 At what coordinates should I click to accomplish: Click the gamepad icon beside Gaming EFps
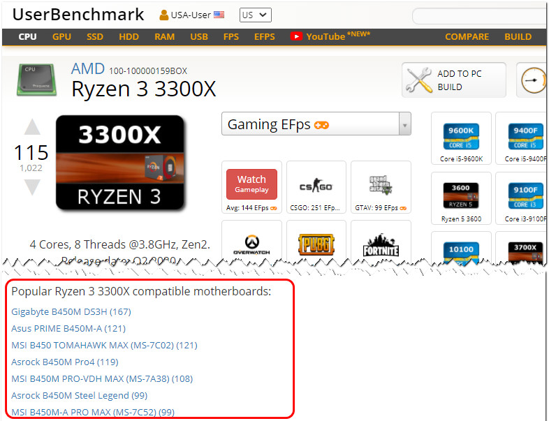[321, 125]
